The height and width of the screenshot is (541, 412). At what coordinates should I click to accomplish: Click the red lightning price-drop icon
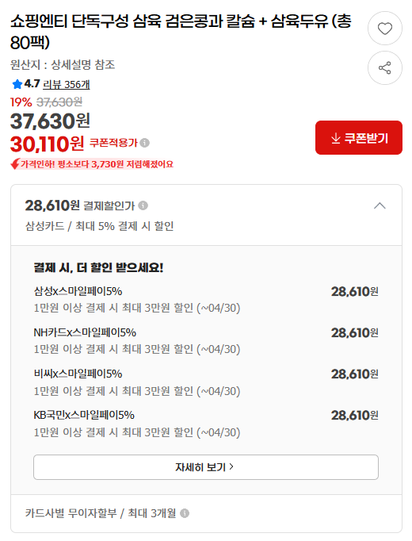click(x=15, y=164)
